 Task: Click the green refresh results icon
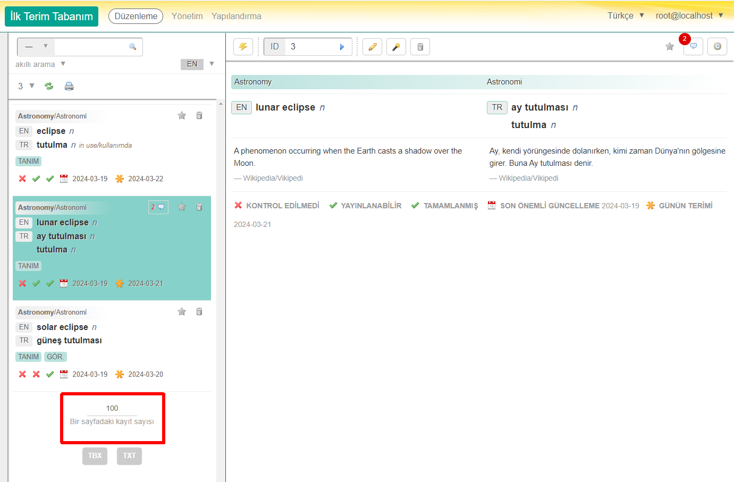click(49, 86)
